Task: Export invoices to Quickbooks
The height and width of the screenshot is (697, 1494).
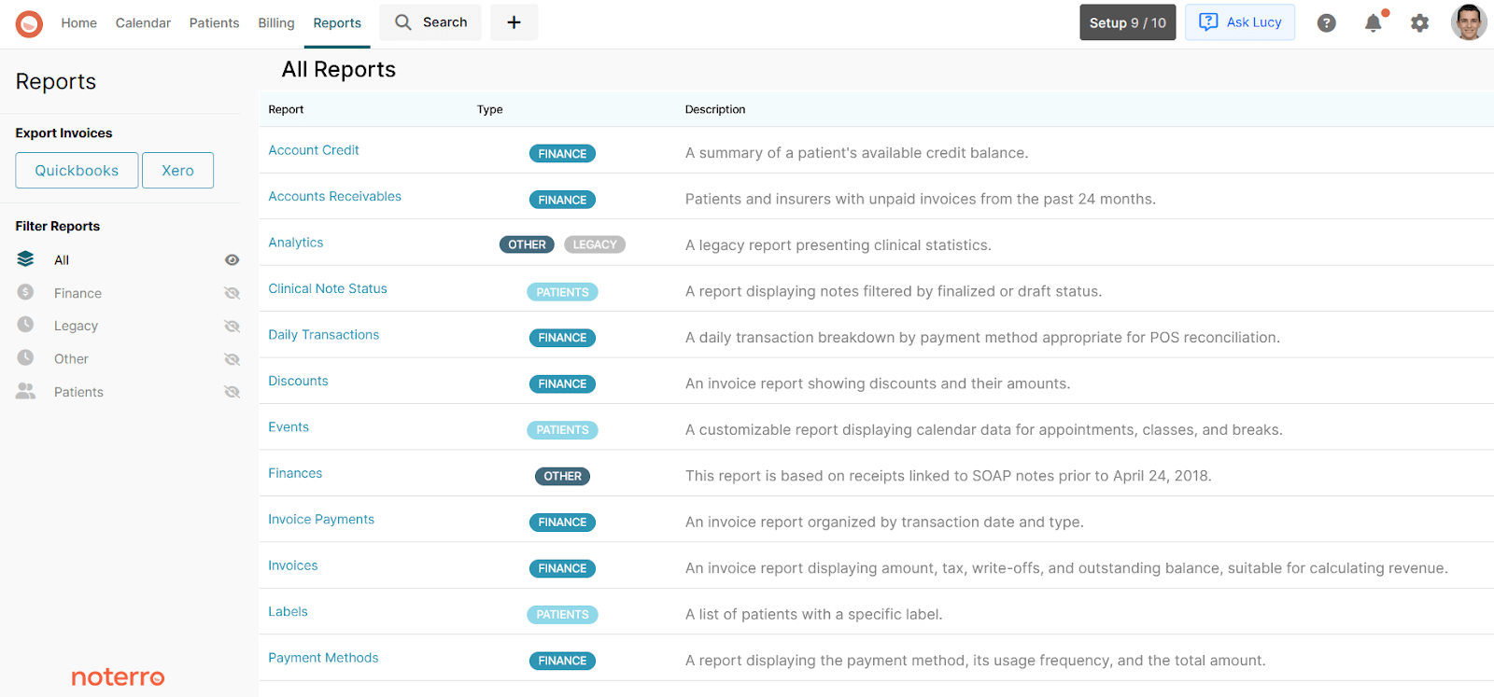Action: 77,171
